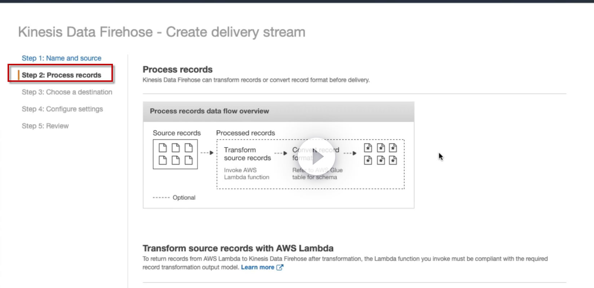Click the Processed records label

point(246,133)
